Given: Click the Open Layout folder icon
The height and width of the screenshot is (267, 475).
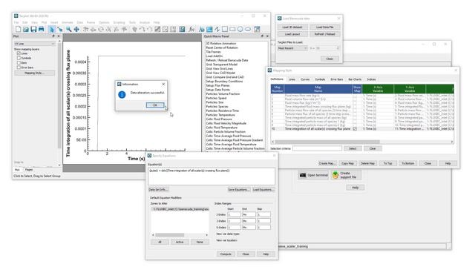Looking at the screenshot, I should pos(26,30).
